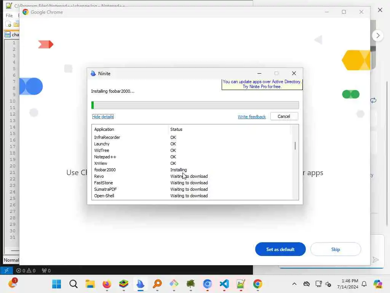Click the muted volume tray icon
Image resolution: width=390 pixels, height=293 pixels.
point(328,284)
